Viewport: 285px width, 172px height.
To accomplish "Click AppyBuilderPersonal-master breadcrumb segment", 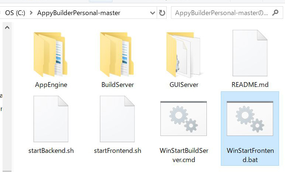I will tap(79, 13).
